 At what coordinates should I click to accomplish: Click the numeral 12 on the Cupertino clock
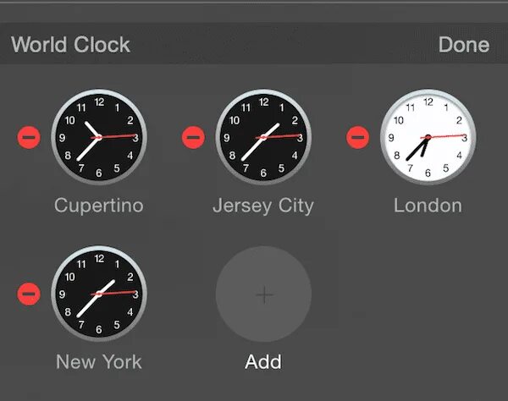click(99, 102)
